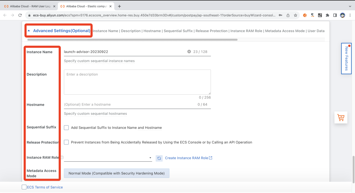Open the browser Extensions puzzle icon
Screen dimensions: 355x193
(327, 15)
